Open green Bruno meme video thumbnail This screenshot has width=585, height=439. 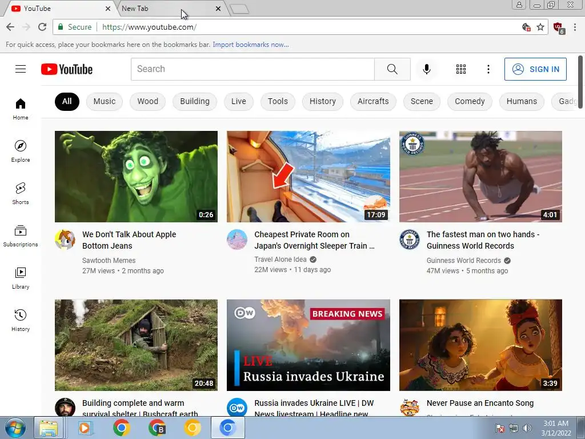[x=136, y=177]
